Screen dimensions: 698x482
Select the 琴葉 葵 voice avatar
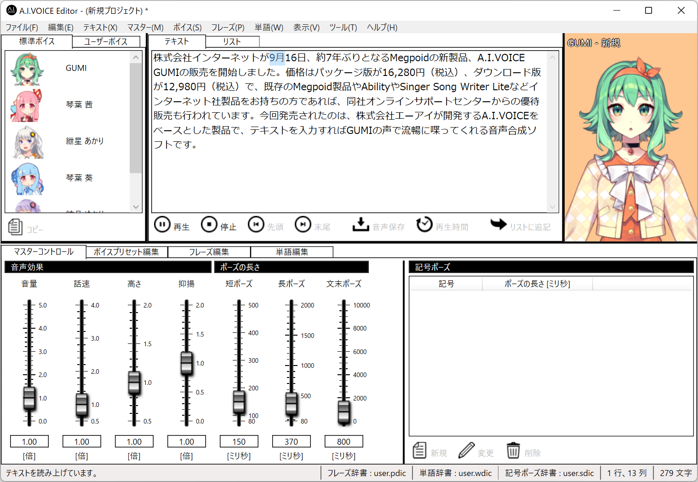click(27, 179)
